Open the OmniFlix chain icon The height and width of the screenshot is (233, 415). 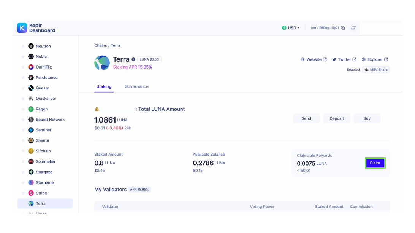point(31,67)
